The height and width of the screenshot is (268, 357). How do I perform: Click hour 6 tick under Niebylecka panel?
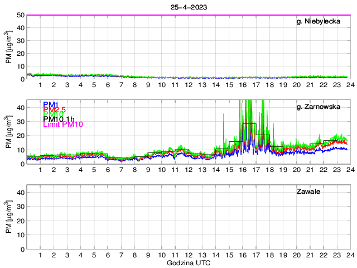(108, 85)
